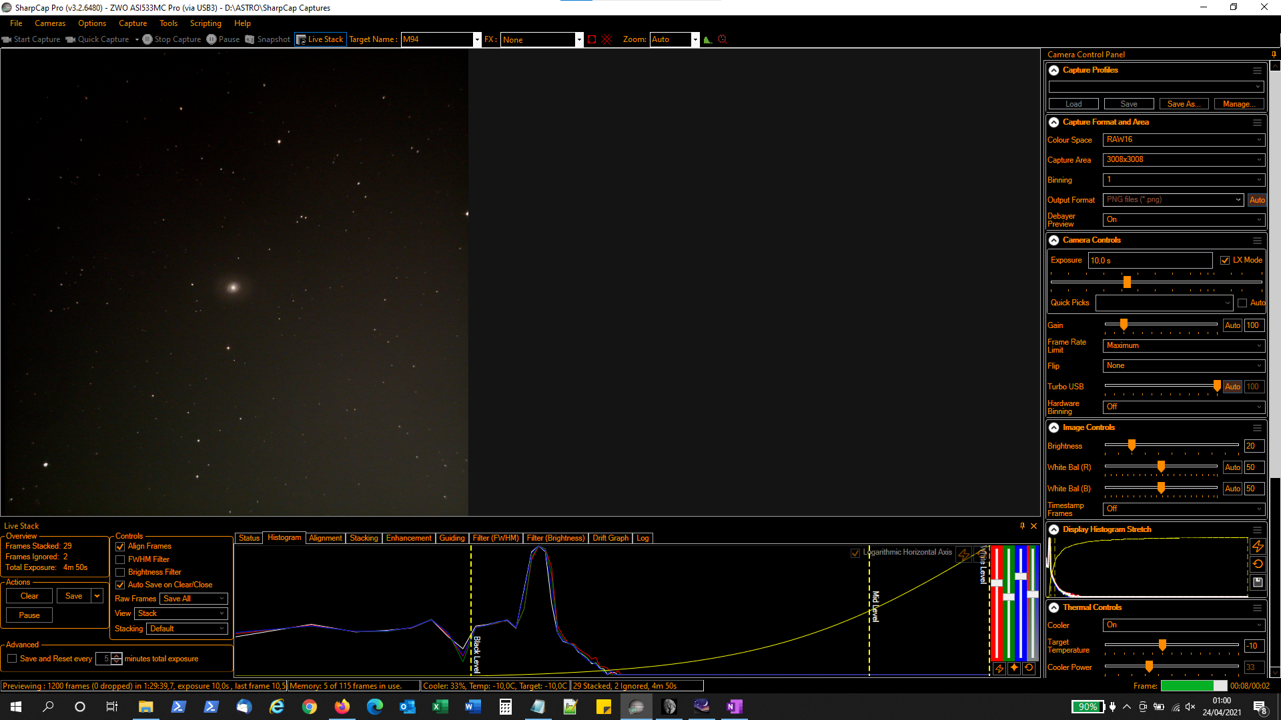Screen dimensions: 1281x720
Task: Pin the Live Stack panel
Action: click(x=1022, y=526)
